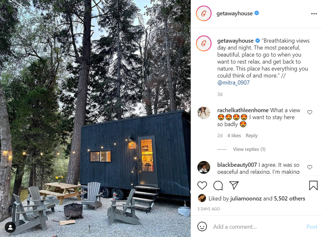322x237 pixels.
Task: Show tagged people icon on photo
Action: click(10, 227)
